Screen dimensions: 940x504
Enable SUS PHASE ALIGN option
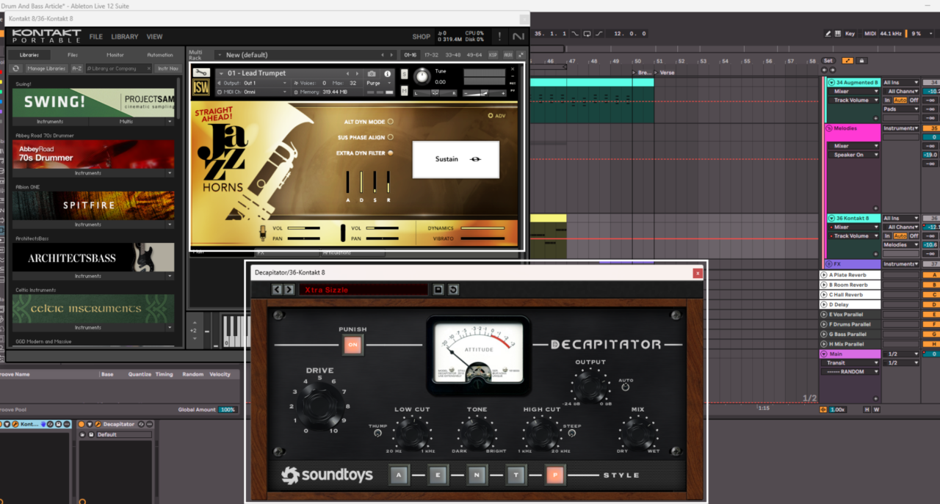[x=390, y=137]
